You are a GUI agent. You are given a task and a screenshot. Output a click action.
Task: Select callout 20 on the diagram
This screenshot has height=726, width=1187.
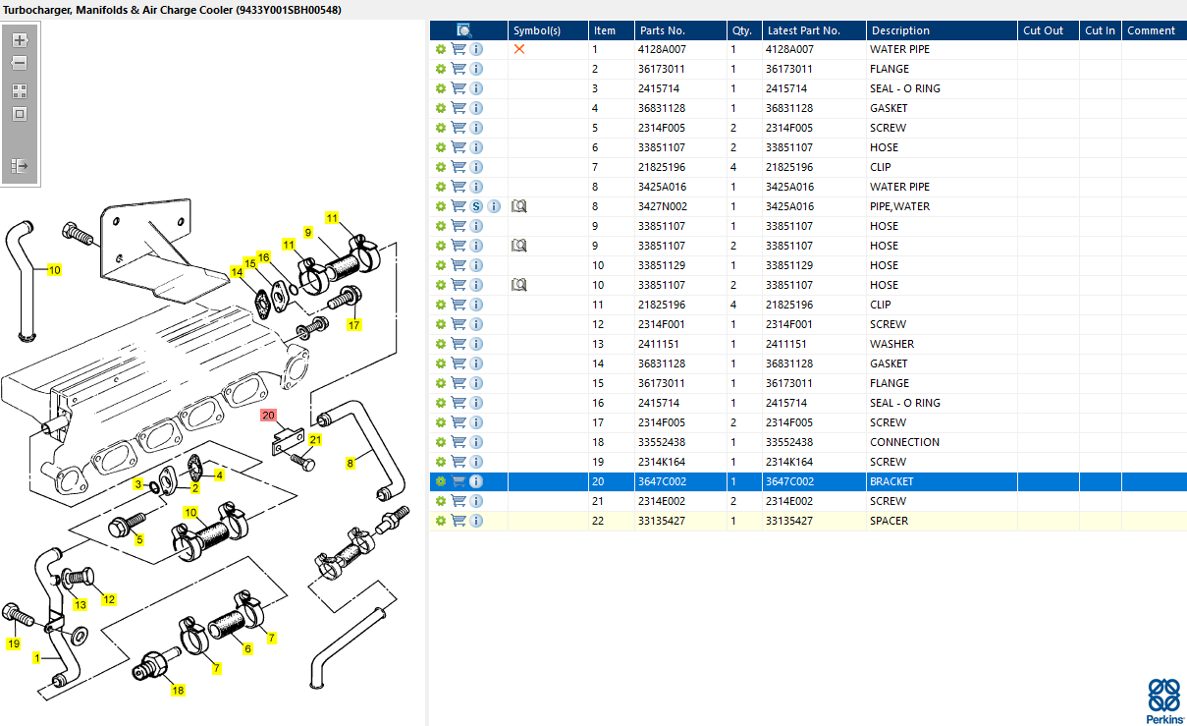pos(268,416)
